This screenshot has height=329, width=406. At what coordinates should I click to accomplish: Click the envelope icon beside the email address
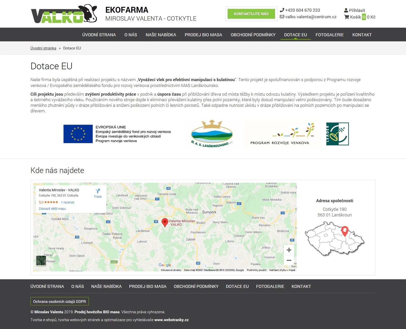282,17
